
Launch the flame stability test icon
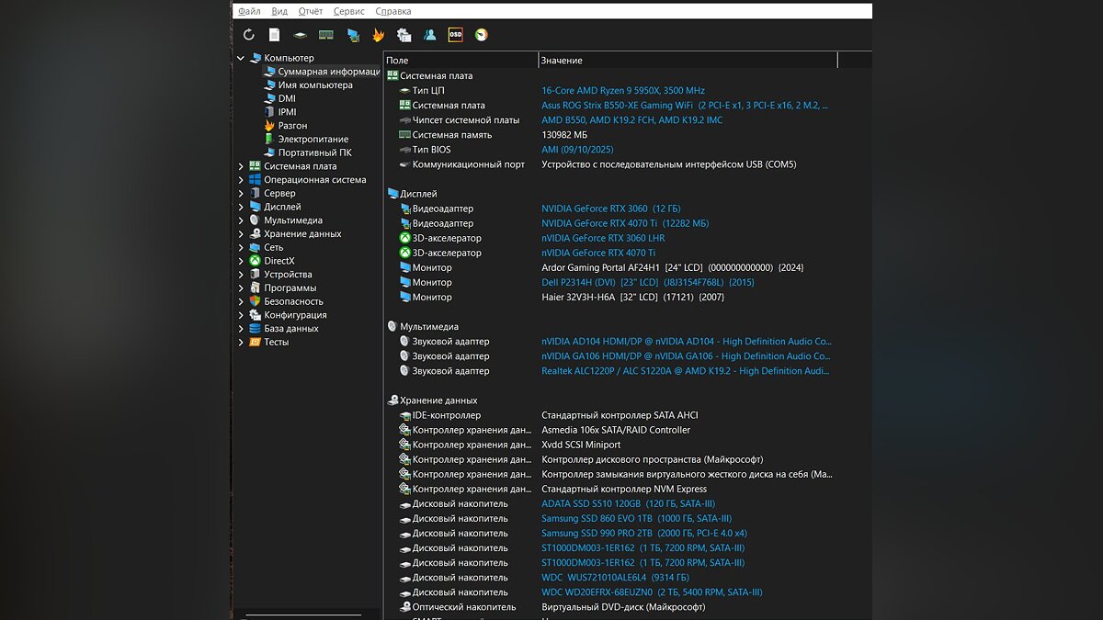(378, 35)
